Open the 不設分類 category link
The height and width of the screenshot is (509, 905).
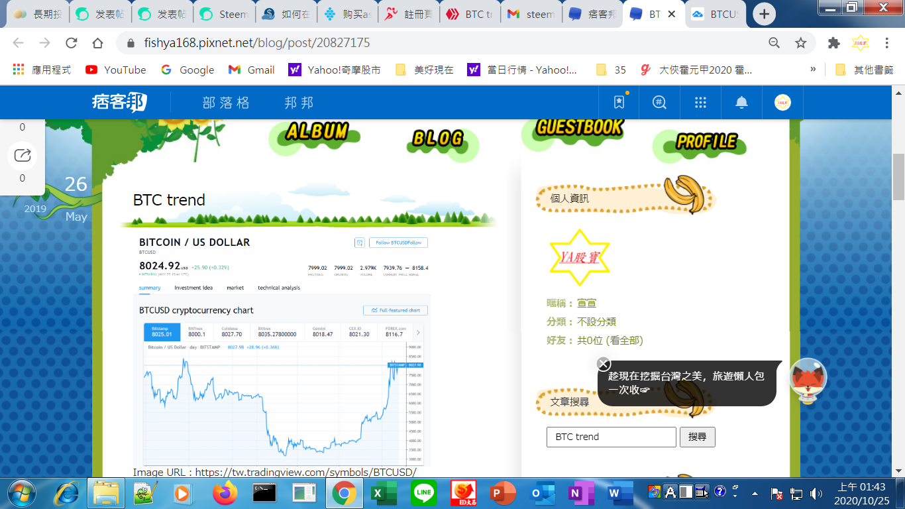pos(597,322)
